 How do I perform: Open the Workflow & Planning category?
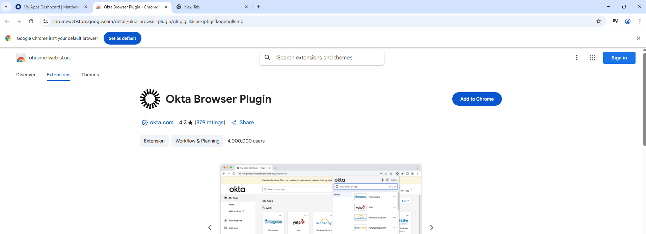point(197,141)
